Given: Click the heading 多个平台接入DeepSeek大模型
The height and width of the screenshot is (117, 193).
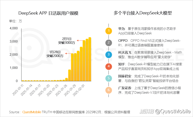Looking at the screenshot, I should point(143,13).
